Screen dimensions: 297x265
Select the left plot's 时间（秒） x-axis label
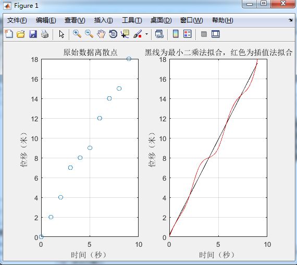89,255
